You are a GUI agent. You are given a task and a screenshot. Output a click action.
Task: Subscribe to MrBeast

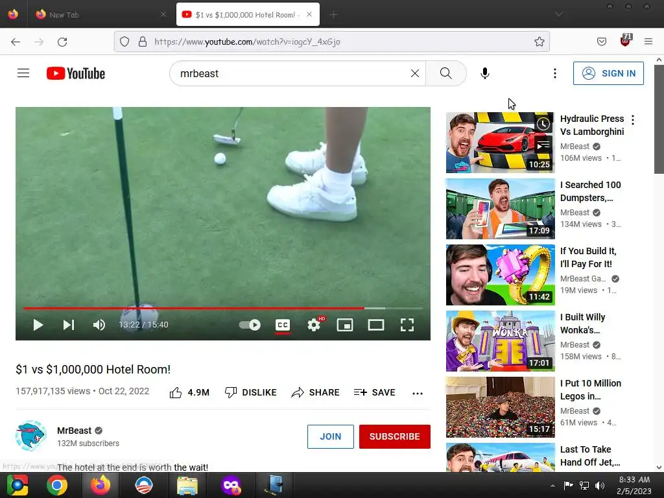pyautogui.click(x=395, y=436)
